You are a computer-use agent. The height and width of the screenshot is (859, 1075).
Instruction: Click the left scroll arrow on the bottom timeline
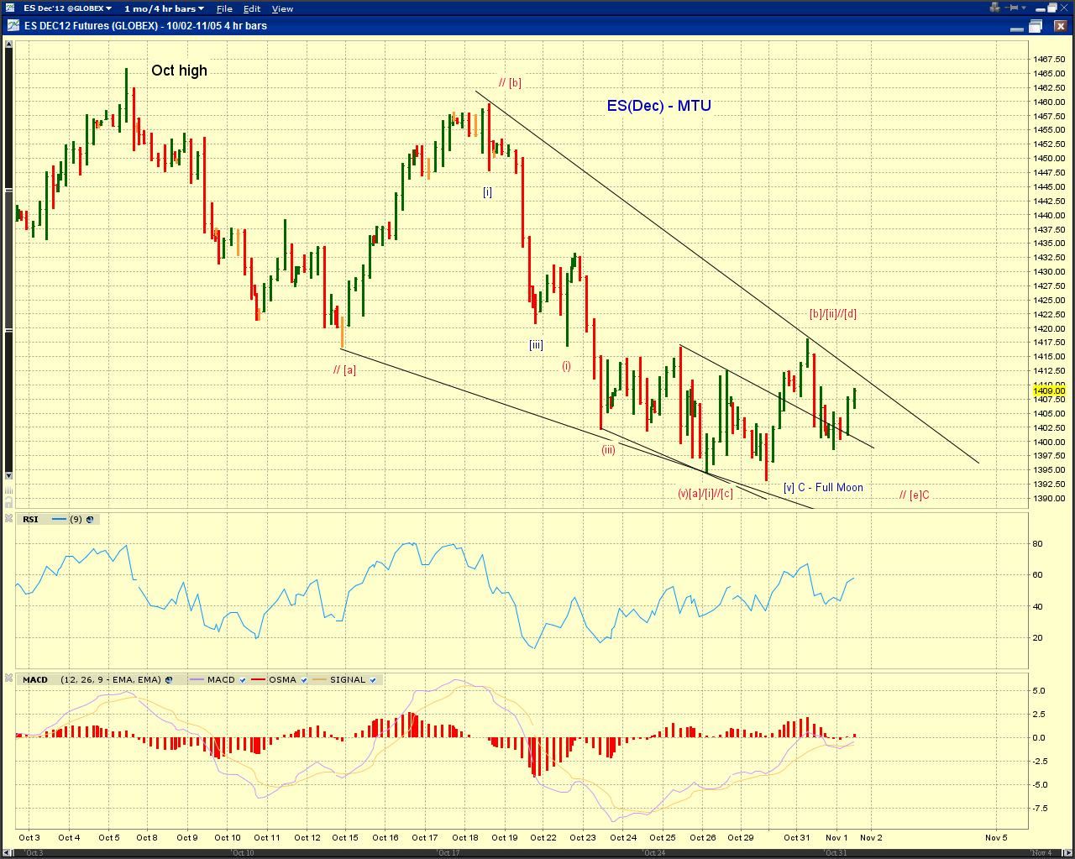point(6,851)
